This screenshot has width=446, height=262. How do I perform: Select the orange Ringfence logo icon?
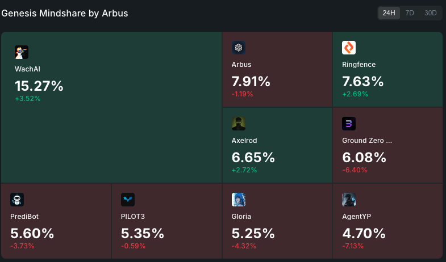coord(349,48)
